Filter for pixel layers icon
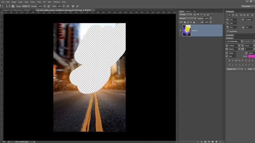 tap(195, 15)
